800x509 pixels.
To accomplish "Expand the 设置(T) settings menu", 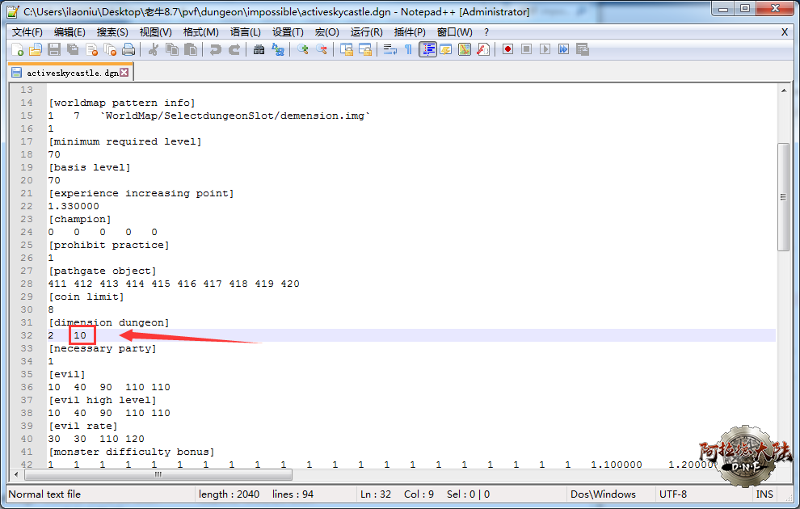I will (x=288, y=32).
